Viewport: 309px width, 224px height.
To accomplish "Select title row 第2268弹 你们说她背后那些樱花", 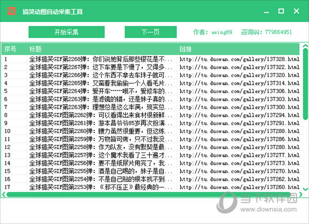I will pyautogui.click(x=101, y=59).
